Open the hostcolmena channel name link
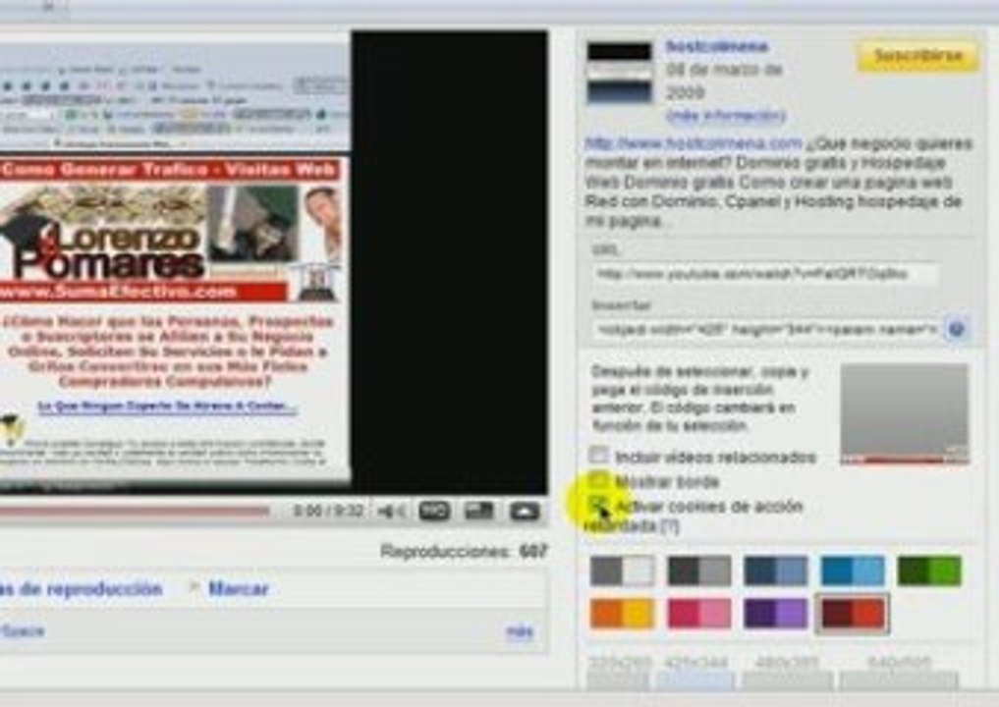The height and width of the screenshot is (707, 999). click(x=717, y=46)
